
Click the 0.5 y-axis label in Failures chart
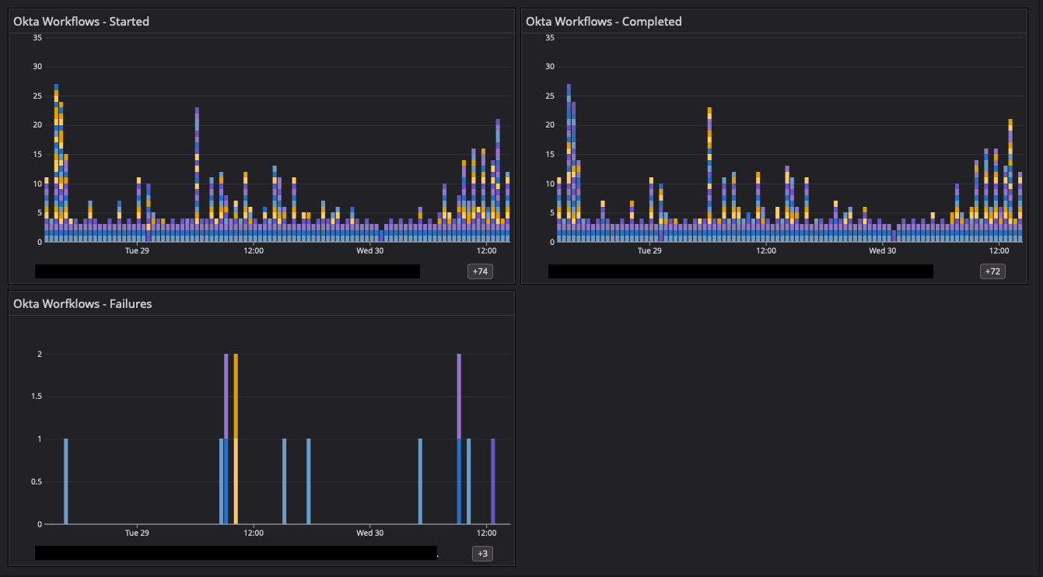pos(36,481)
